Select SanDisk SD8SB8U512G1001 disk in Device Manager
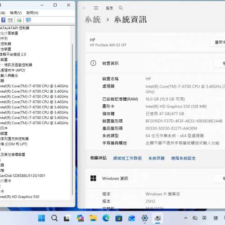225x225 pixels. [22, 175]
